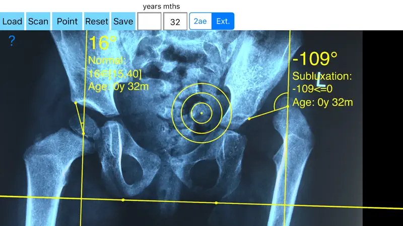Select the Point button

click(x=67, y=21)
